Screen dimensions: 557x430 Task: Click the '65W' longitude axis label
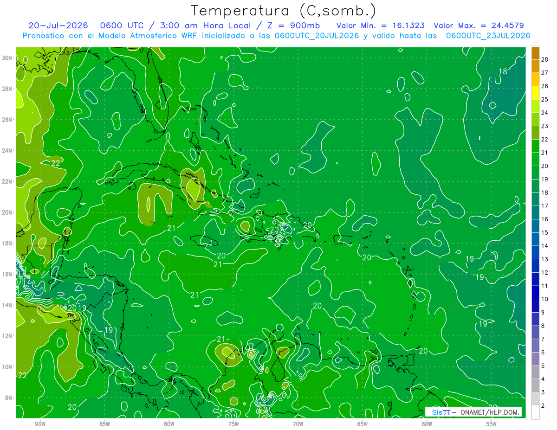point(363,424)
